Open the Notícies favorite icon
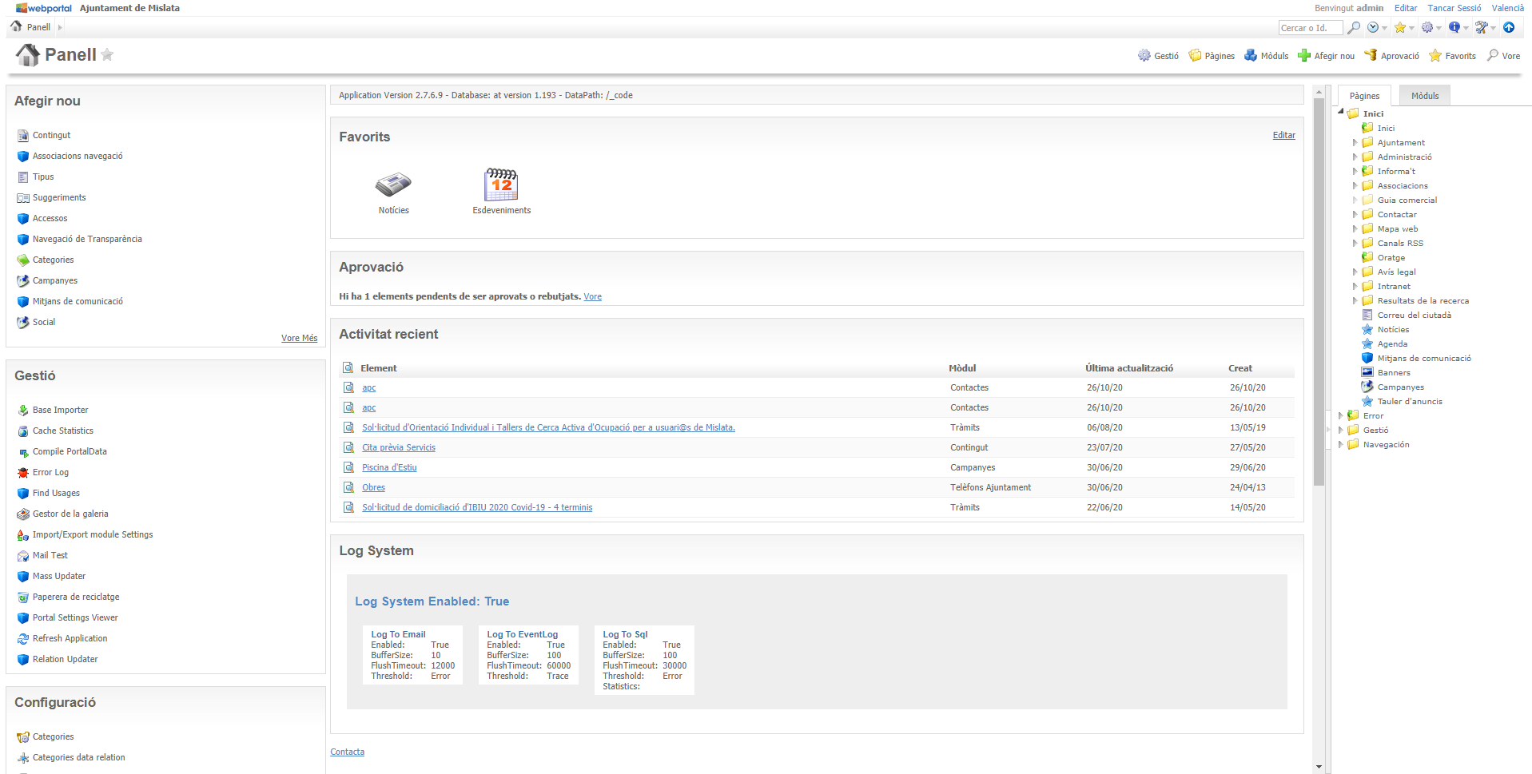1532x774 pixels. (x=393, y=185)
